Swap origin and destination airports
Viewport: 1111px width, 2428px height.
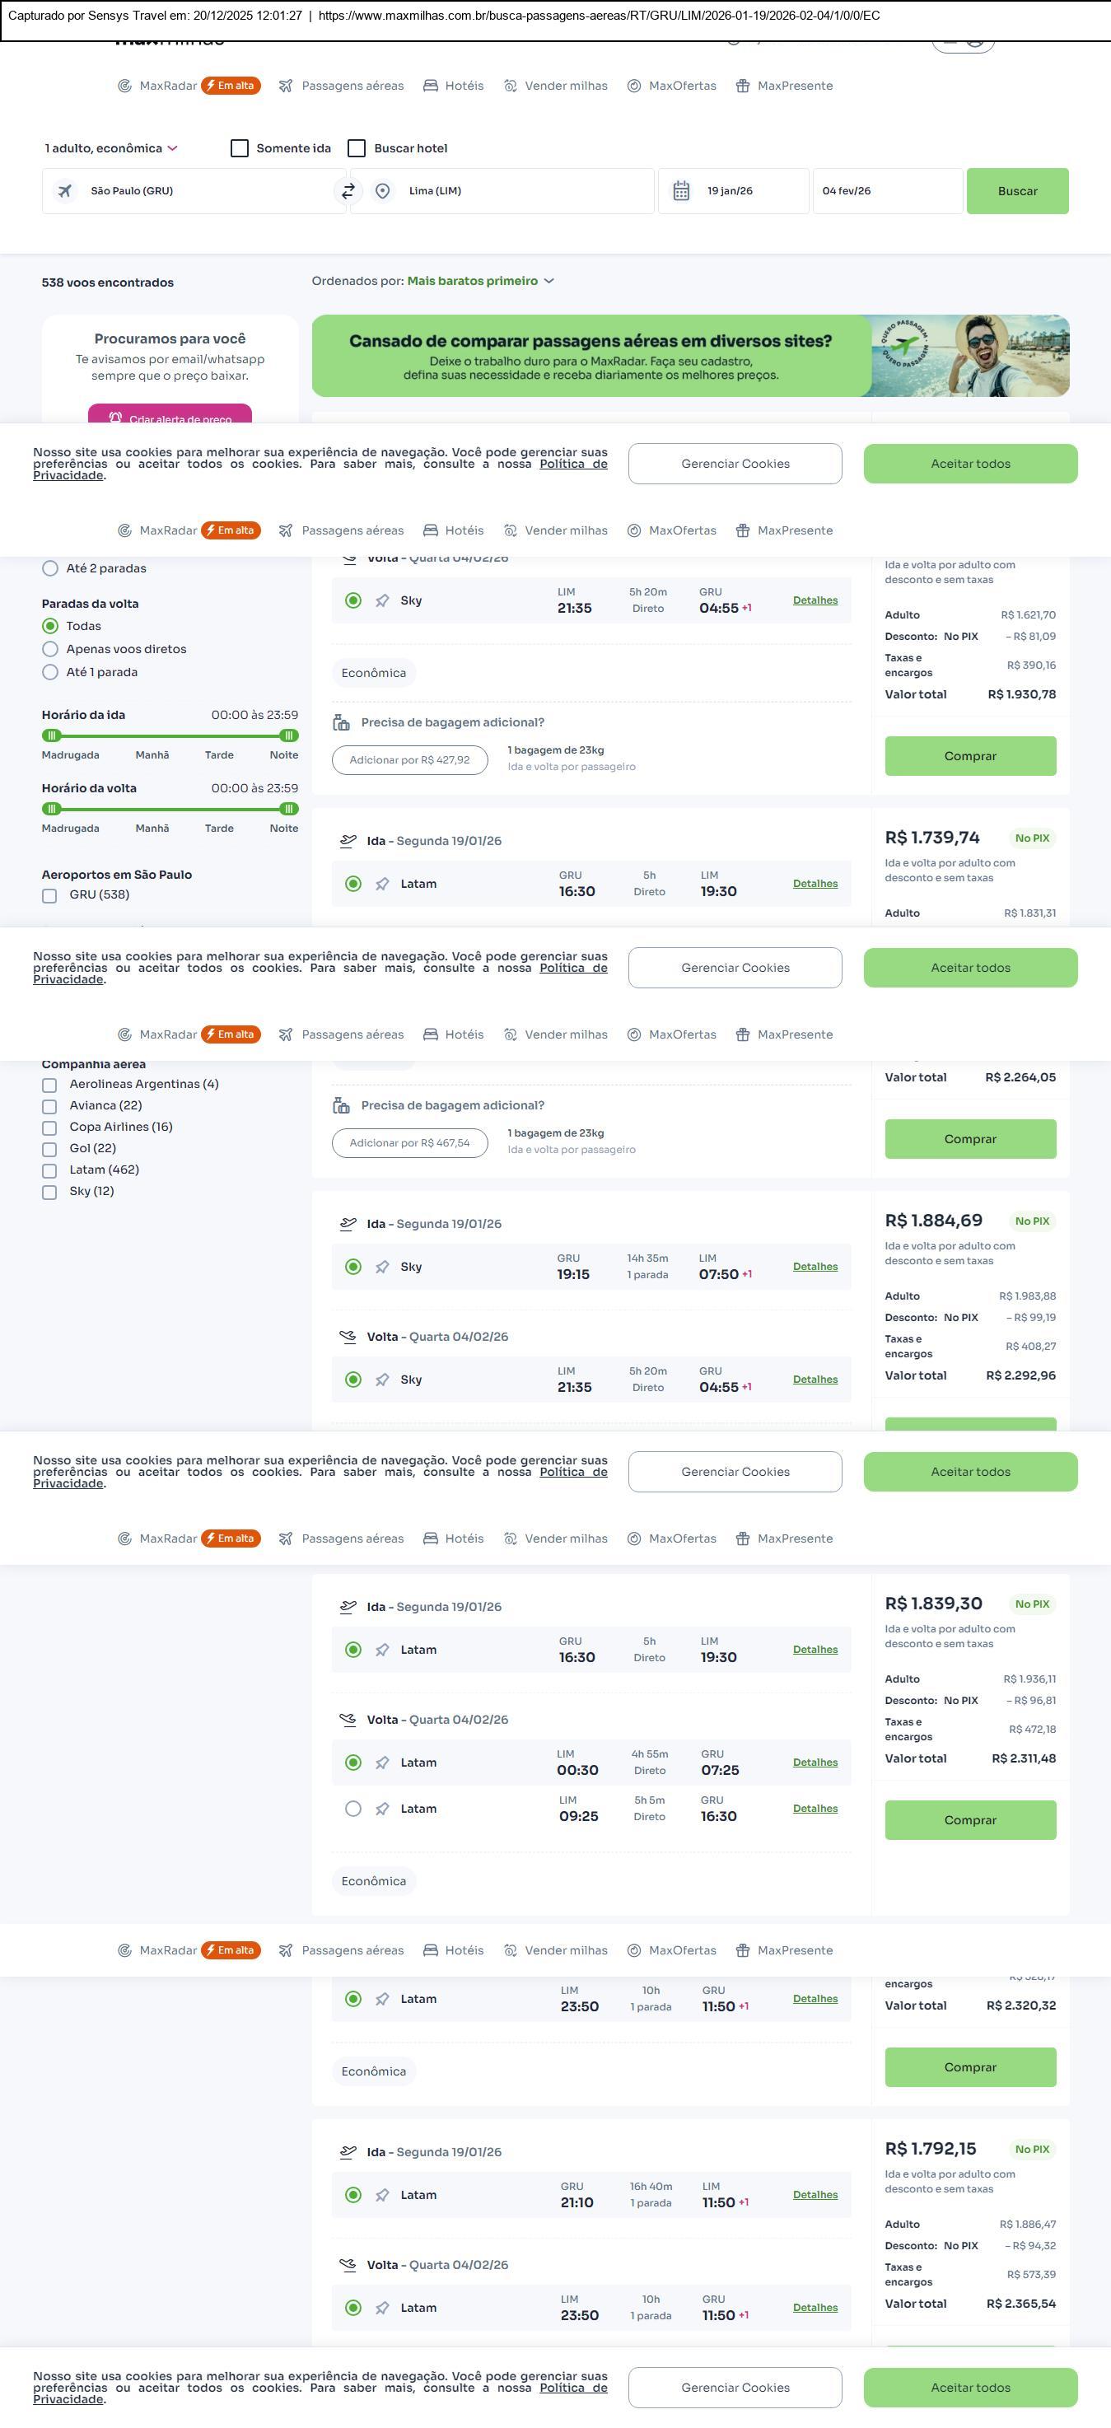tap(348, 191)
